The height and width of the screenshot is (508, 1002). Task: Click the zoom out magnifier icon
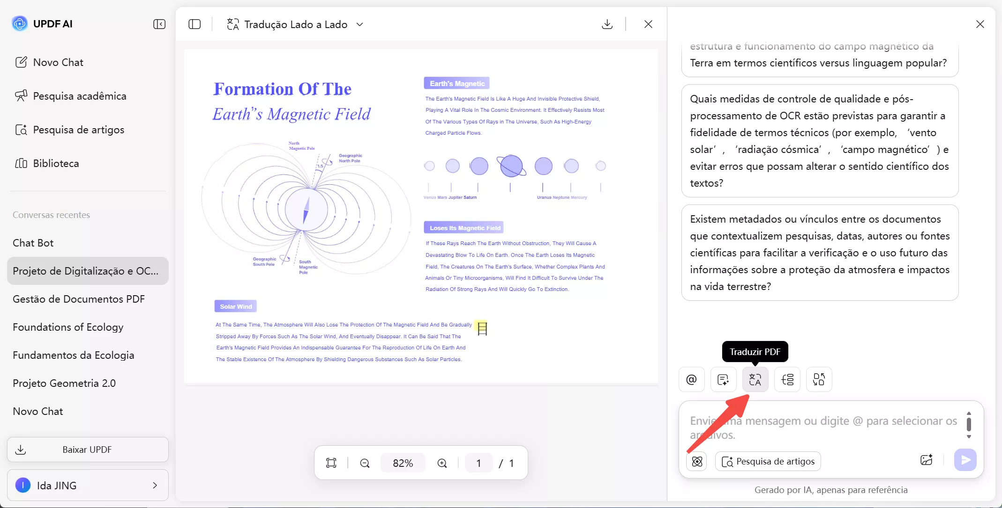[x=365, y=463]
